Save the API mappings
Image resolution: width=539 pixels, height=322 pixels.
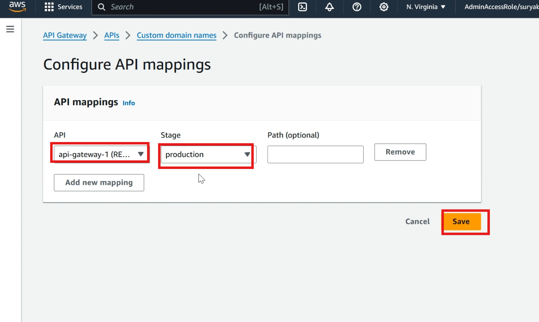pos(461,221)
